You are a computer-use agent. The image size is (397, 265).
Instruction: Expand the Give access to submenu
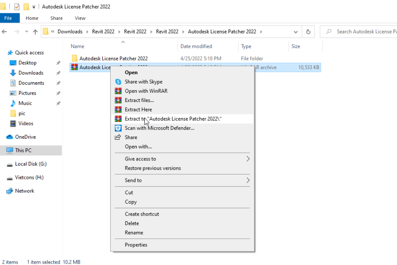pyautogui.click(x=247, y=159)
